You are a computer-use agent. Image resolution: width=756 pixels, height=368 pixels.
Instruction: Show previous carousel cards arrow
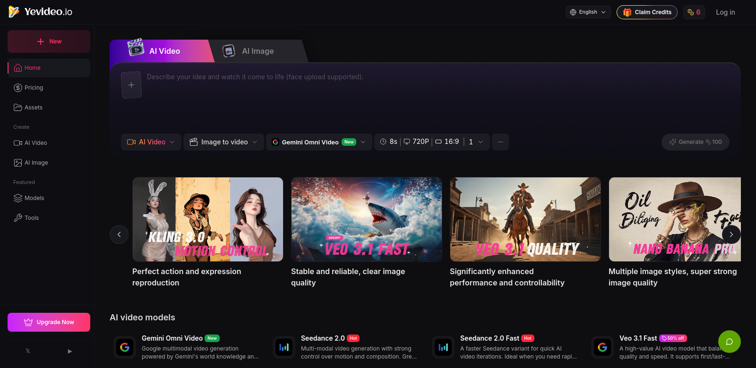[x=119, y=234]
